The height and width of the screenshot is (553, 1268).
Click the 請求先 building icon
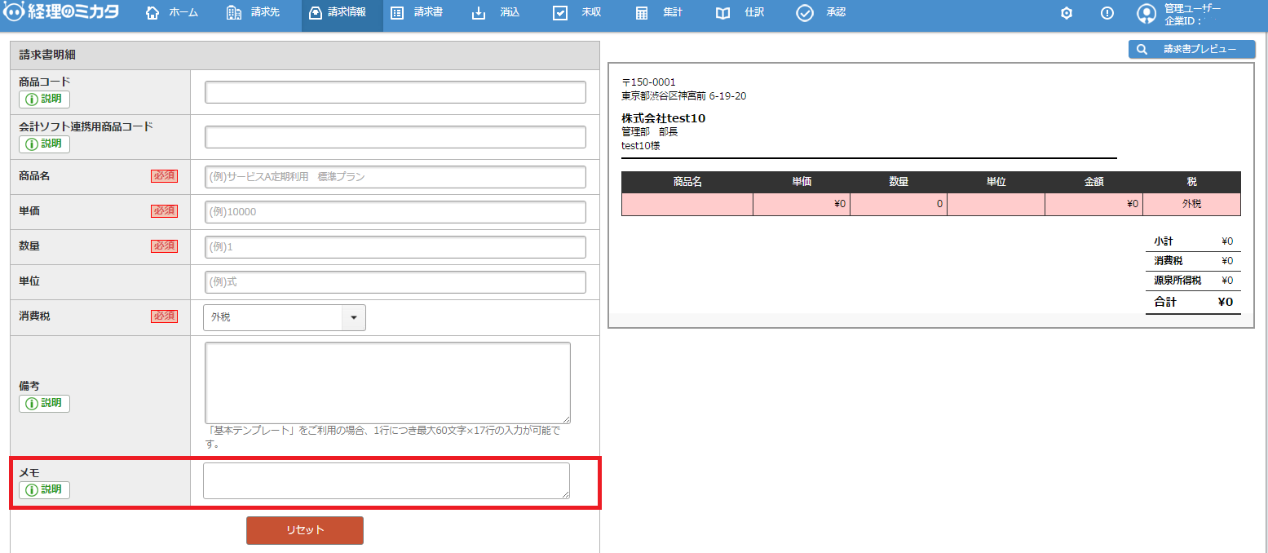[234, 13]
